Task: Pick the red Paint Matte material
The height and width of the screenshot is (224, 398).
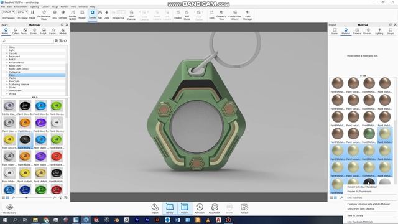Action: tap(57, 156)
